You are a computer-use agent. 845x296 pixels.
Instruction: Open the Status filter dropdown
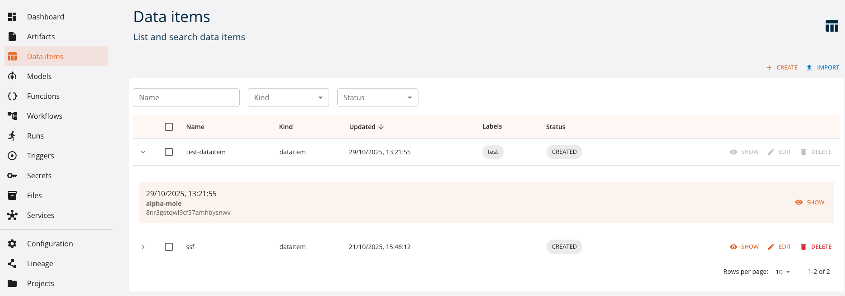click(377, 97)
